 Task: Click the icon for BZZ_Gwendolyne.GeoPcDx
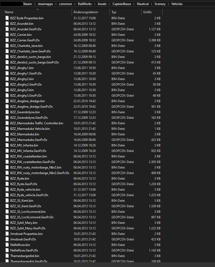tap(7, 118)
